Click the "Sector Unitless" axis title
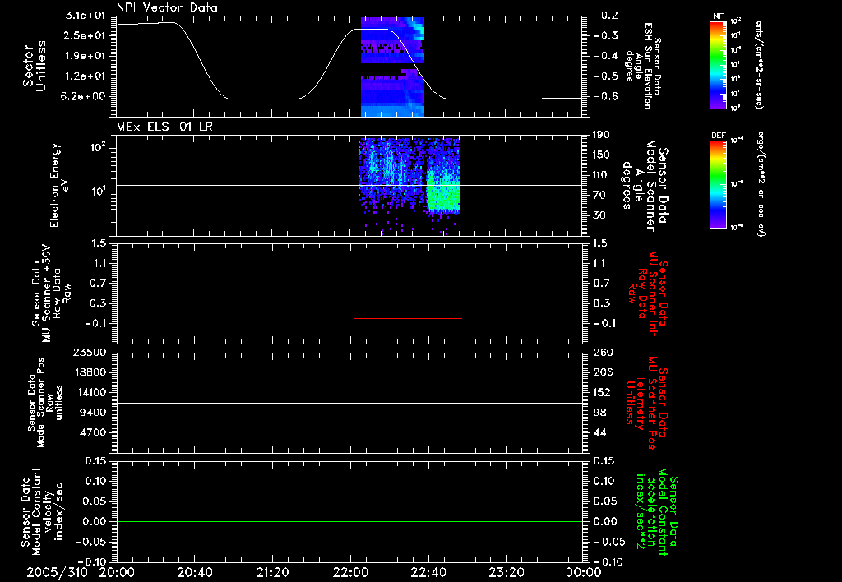The image size is (842, 582). pyautogui.click(x=35, y=66)
